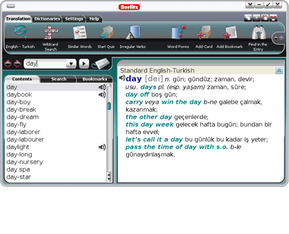
Task: Play audio for daybook in the list
Action: pyautogui.click(x=102, y=95)
